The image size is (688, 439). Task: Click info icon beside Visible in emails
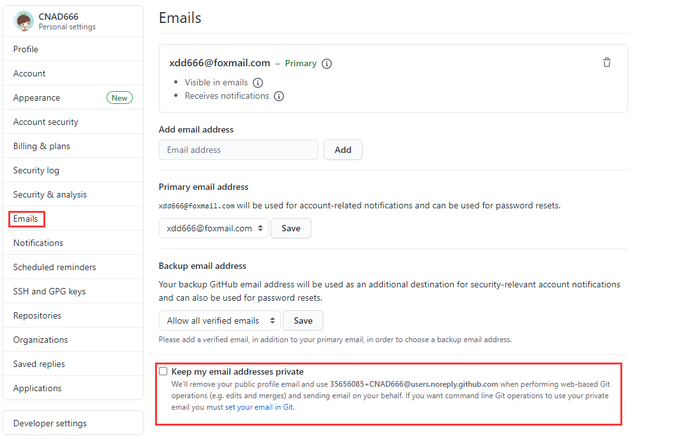(258, 82)
